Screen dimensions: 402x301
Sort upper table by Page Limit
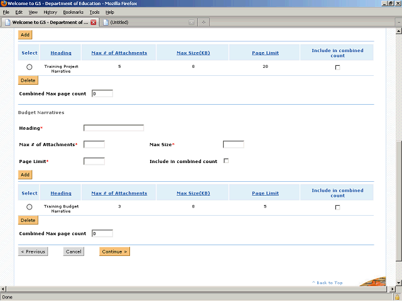pyautogui.click(x=265, y=53)
